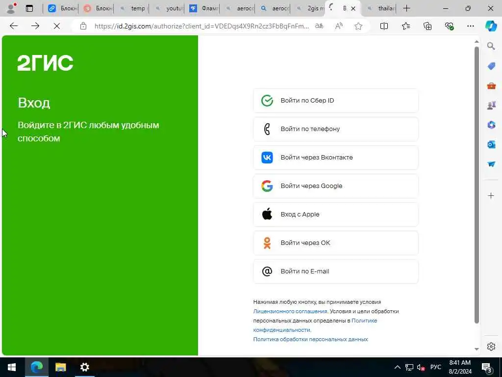Open sidebar Games chess icon
This screenshot has height=377, width=502.
(x=491, y=105)
